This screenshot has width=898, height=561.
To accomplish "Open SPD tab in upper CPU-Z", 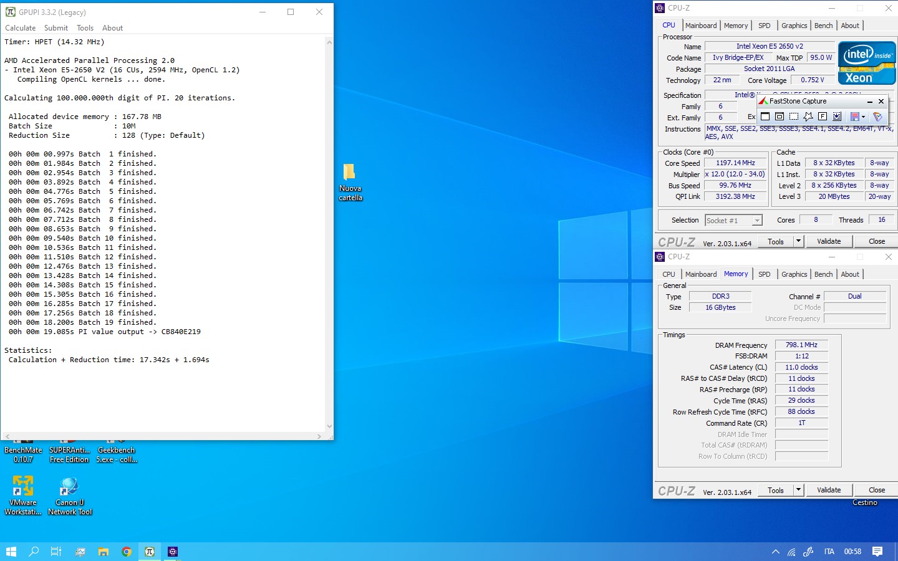I will (x=765, y=26).
